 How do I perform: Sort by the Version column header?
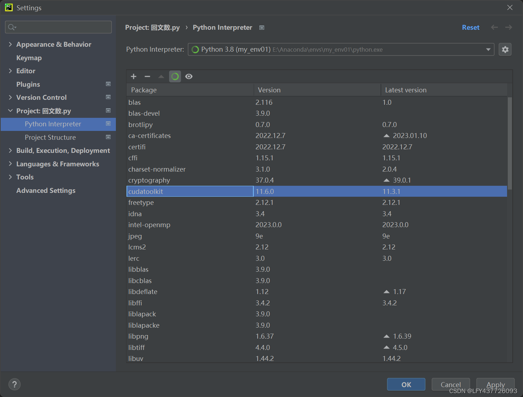pos(317,90)
